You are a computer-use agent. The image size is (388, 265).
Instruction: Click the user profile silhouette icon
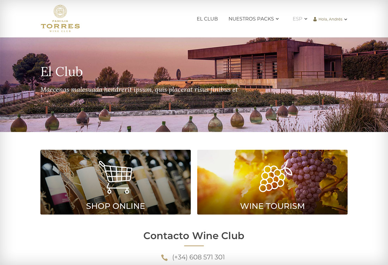pos(315,19)
